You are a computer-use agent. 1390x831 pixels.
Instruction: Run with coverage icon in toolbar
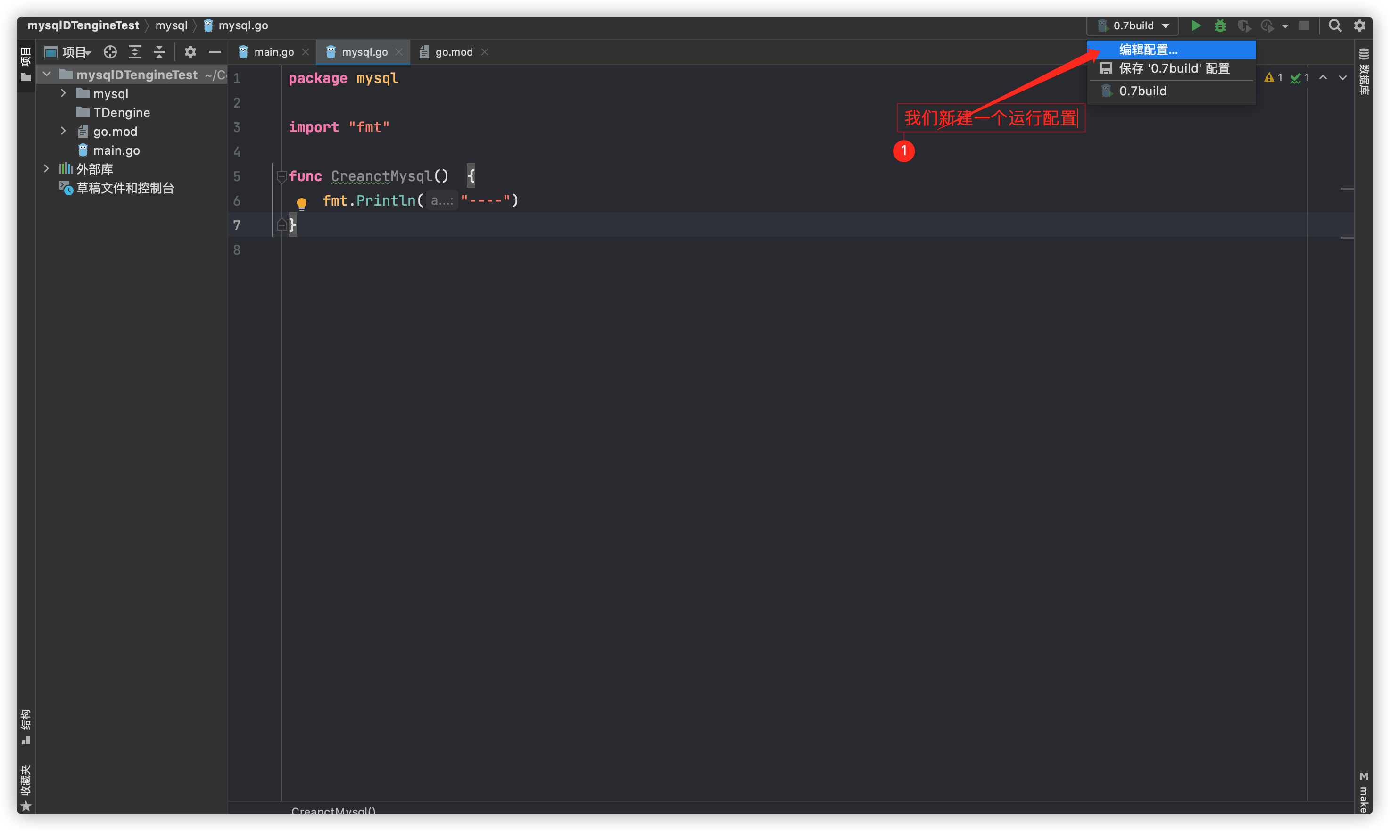point(1244,26)
